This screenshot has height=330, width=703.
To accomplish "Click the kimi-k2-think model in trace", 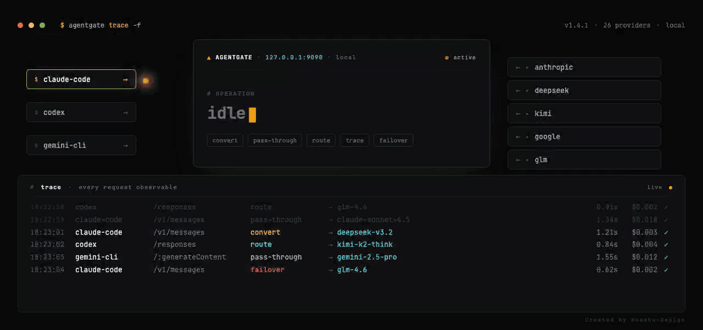I will (x=364, y=244).
